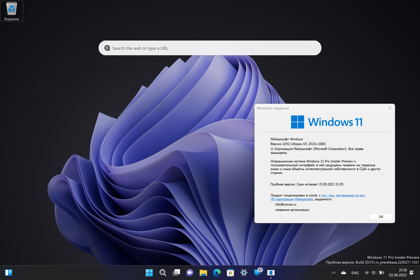Click the Windows 11 logo in the dialog
The height and width of the screenshot is (280, 420).
click(327, 122)
